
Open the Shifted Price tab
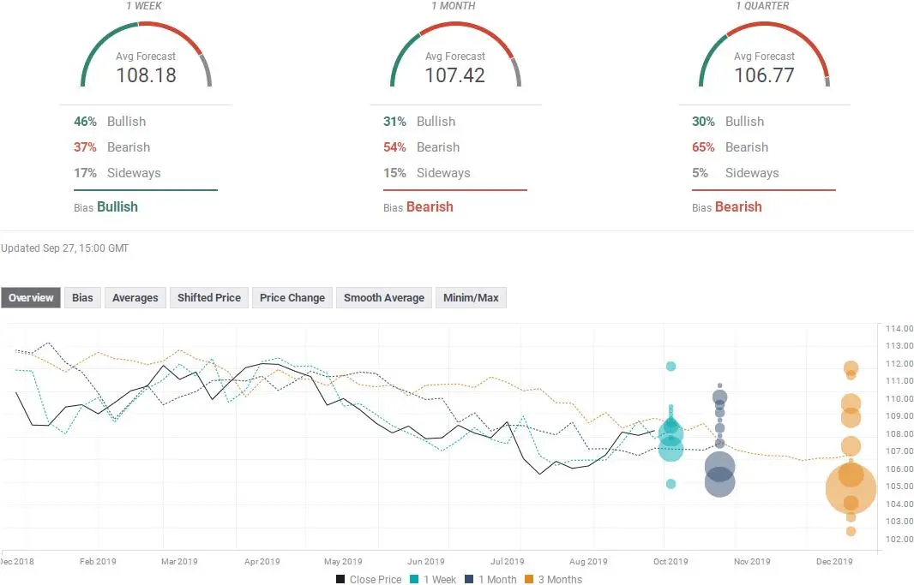pos(209,297)
